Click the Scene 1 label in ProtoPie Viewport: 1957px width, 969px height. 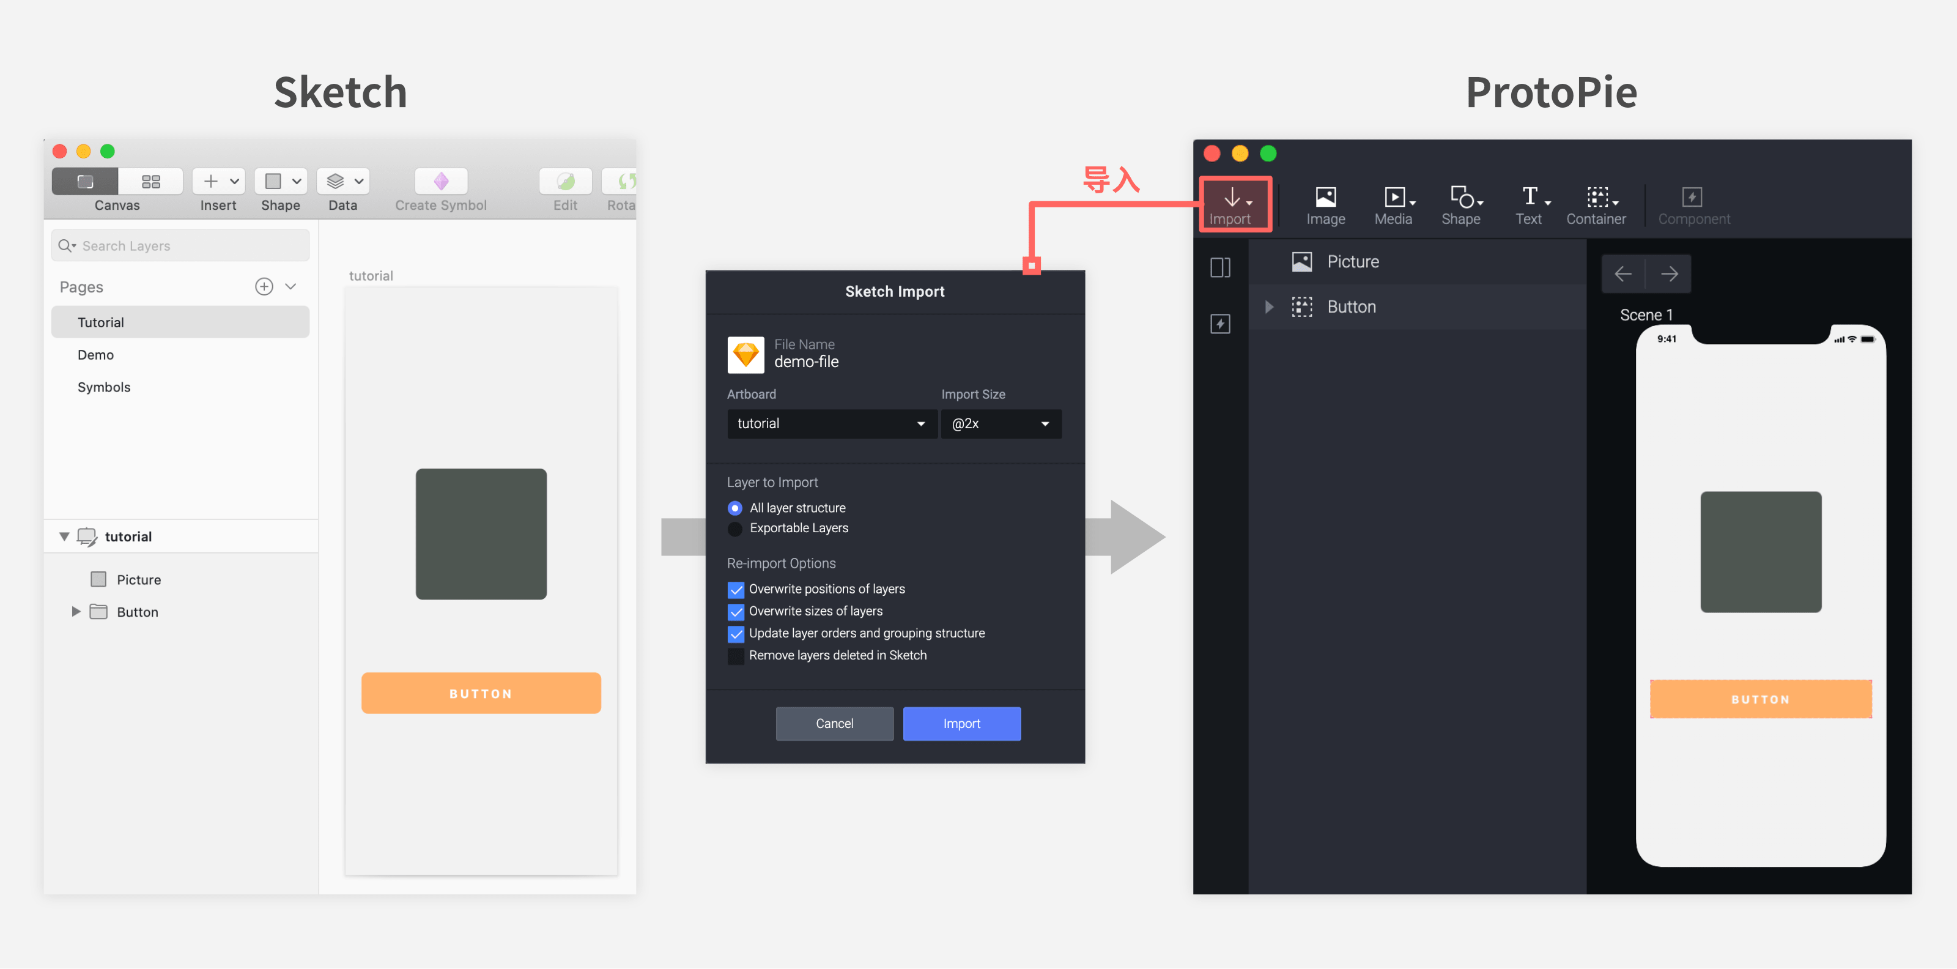tap(1646, 314)
